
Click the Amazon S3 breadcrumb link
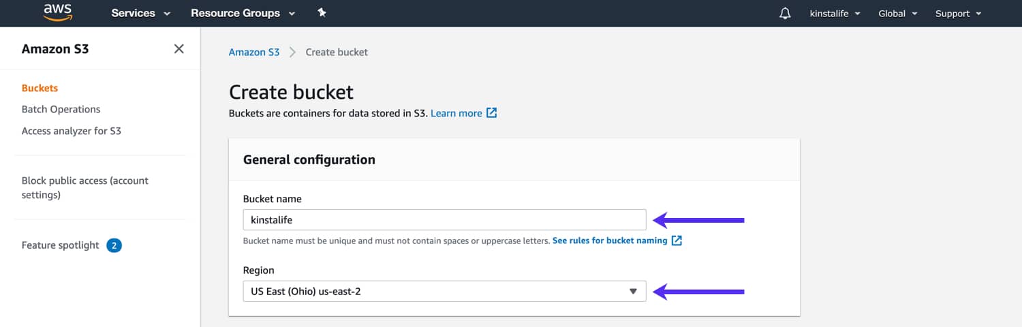coord(254,52)
